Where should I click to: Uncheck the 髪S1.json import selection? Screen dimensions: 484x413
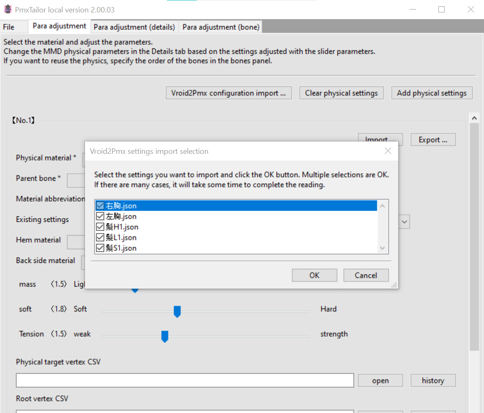[x=100, y=248]
